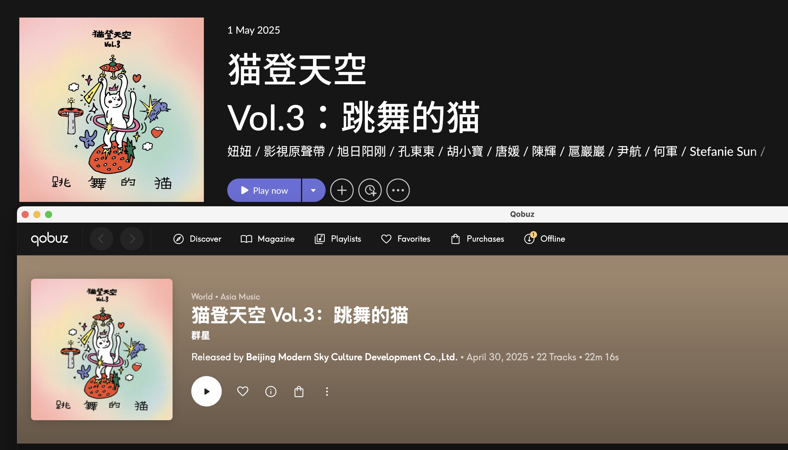The image size is (788, 450).
Task: Open the Purchases section
Action: pos(478,239)
